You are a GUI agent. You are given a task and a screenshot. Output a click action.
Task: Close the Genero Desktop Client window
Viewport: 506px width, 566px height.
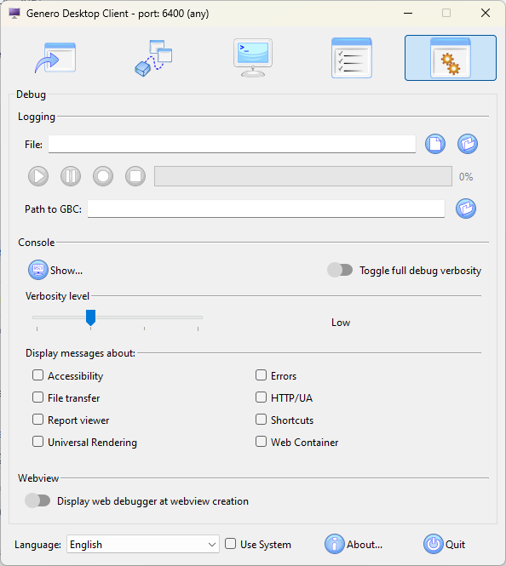click(486, 14)
